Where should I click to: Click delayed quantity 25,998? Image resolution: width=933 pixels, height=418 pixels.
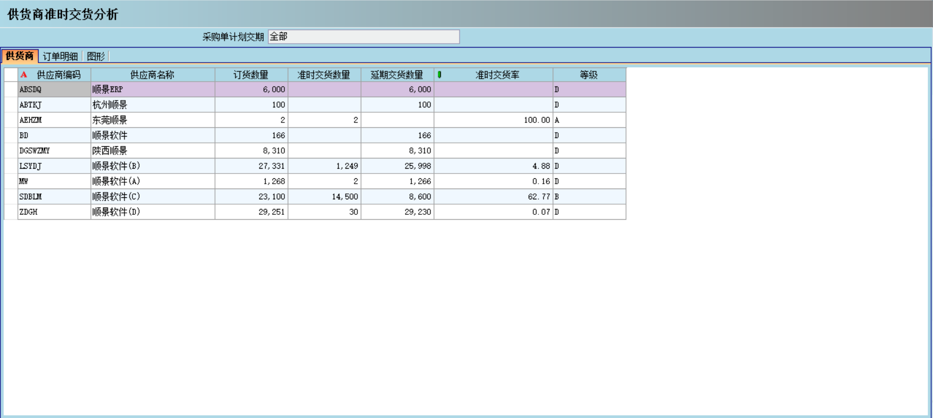point(397,166)
